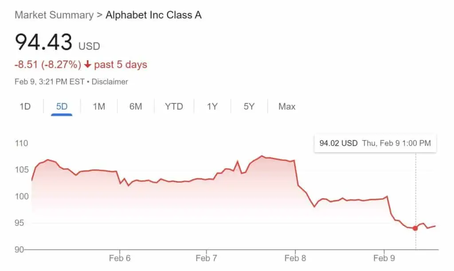Viewport: 454px width, 271px height.
Task: Click the chart peak near Feb 8
Action: 262,156
